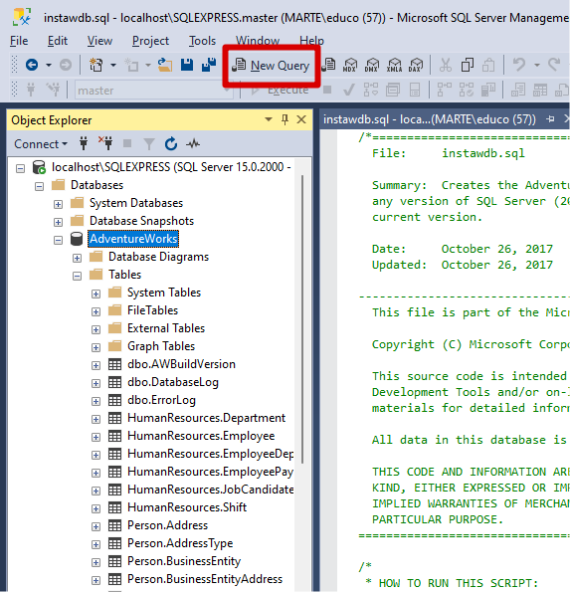
Task: Select the AdventureWorks database
Action: coord(133,239)
